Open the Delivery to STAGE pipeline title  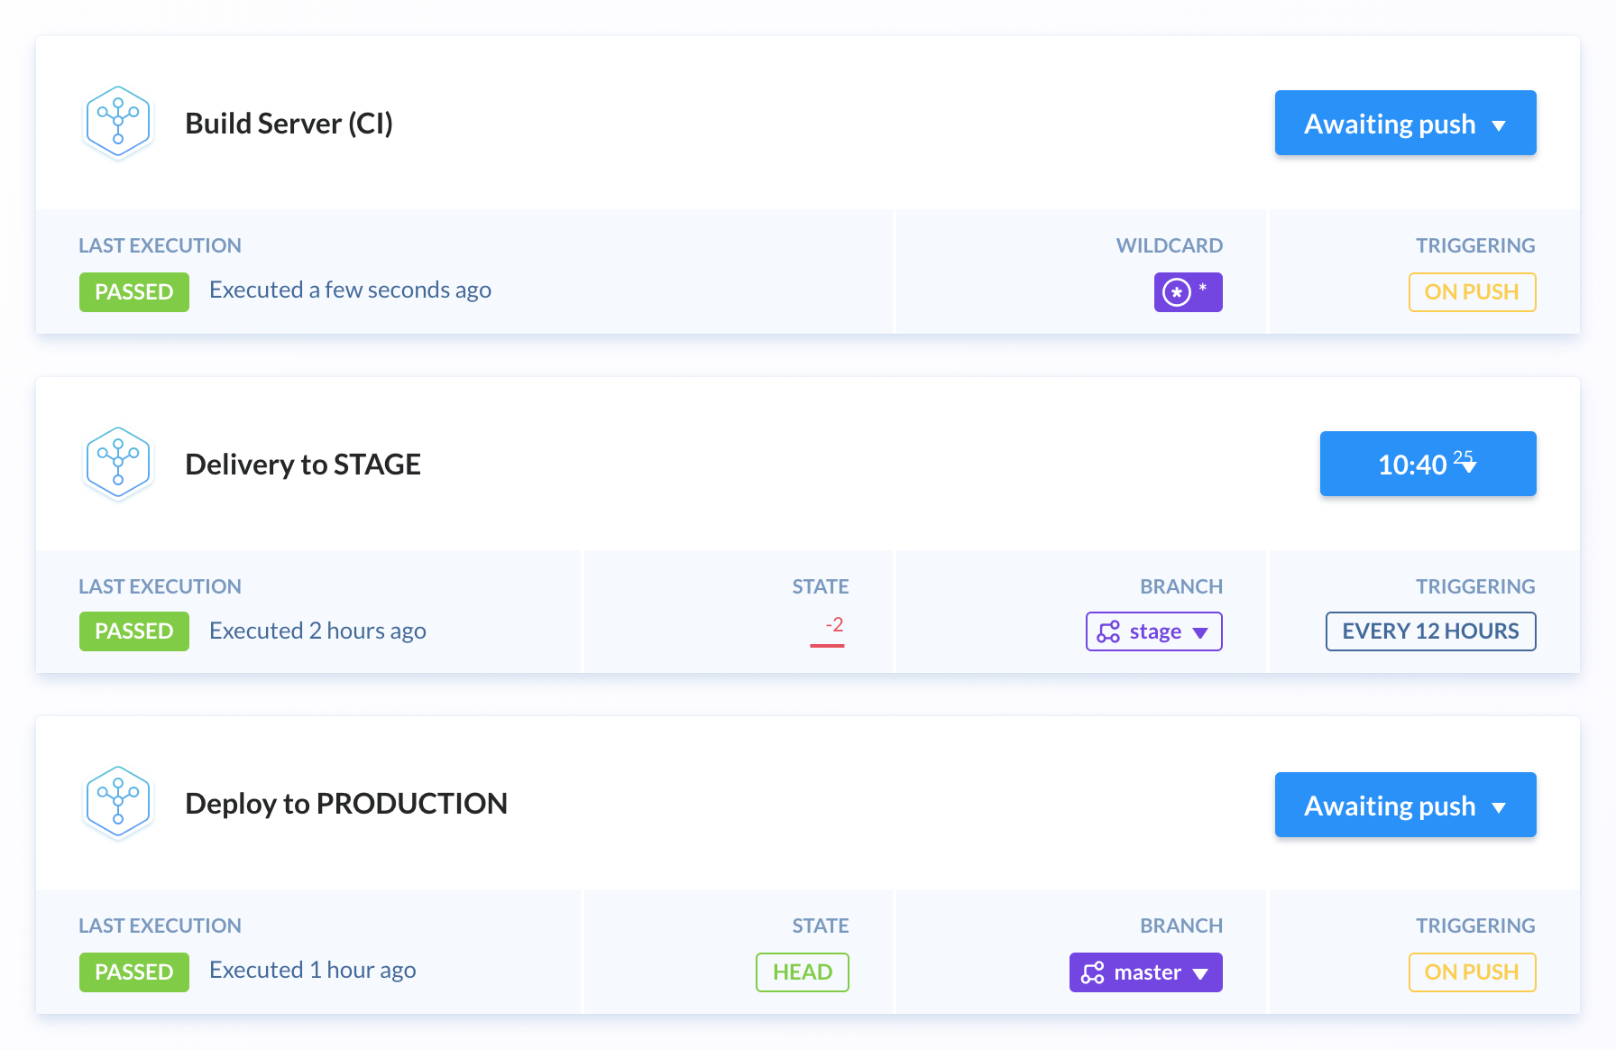[x=303, y=465]
